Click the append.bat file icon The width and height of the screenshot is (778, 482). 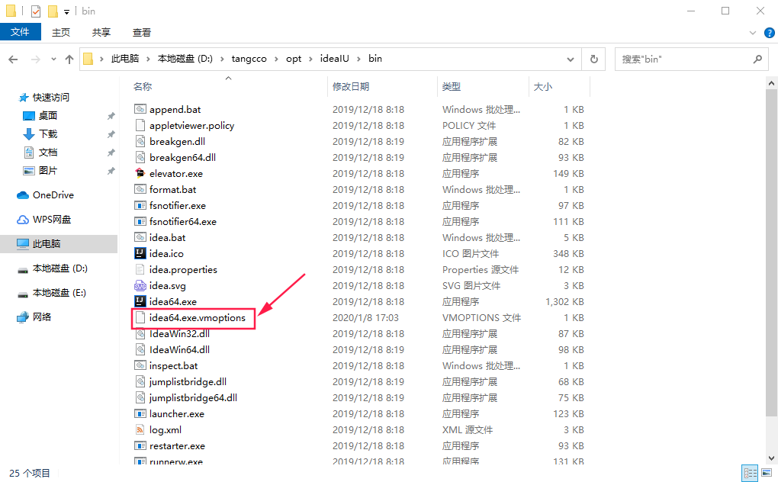pyautogui.click(x=140, y=109)
